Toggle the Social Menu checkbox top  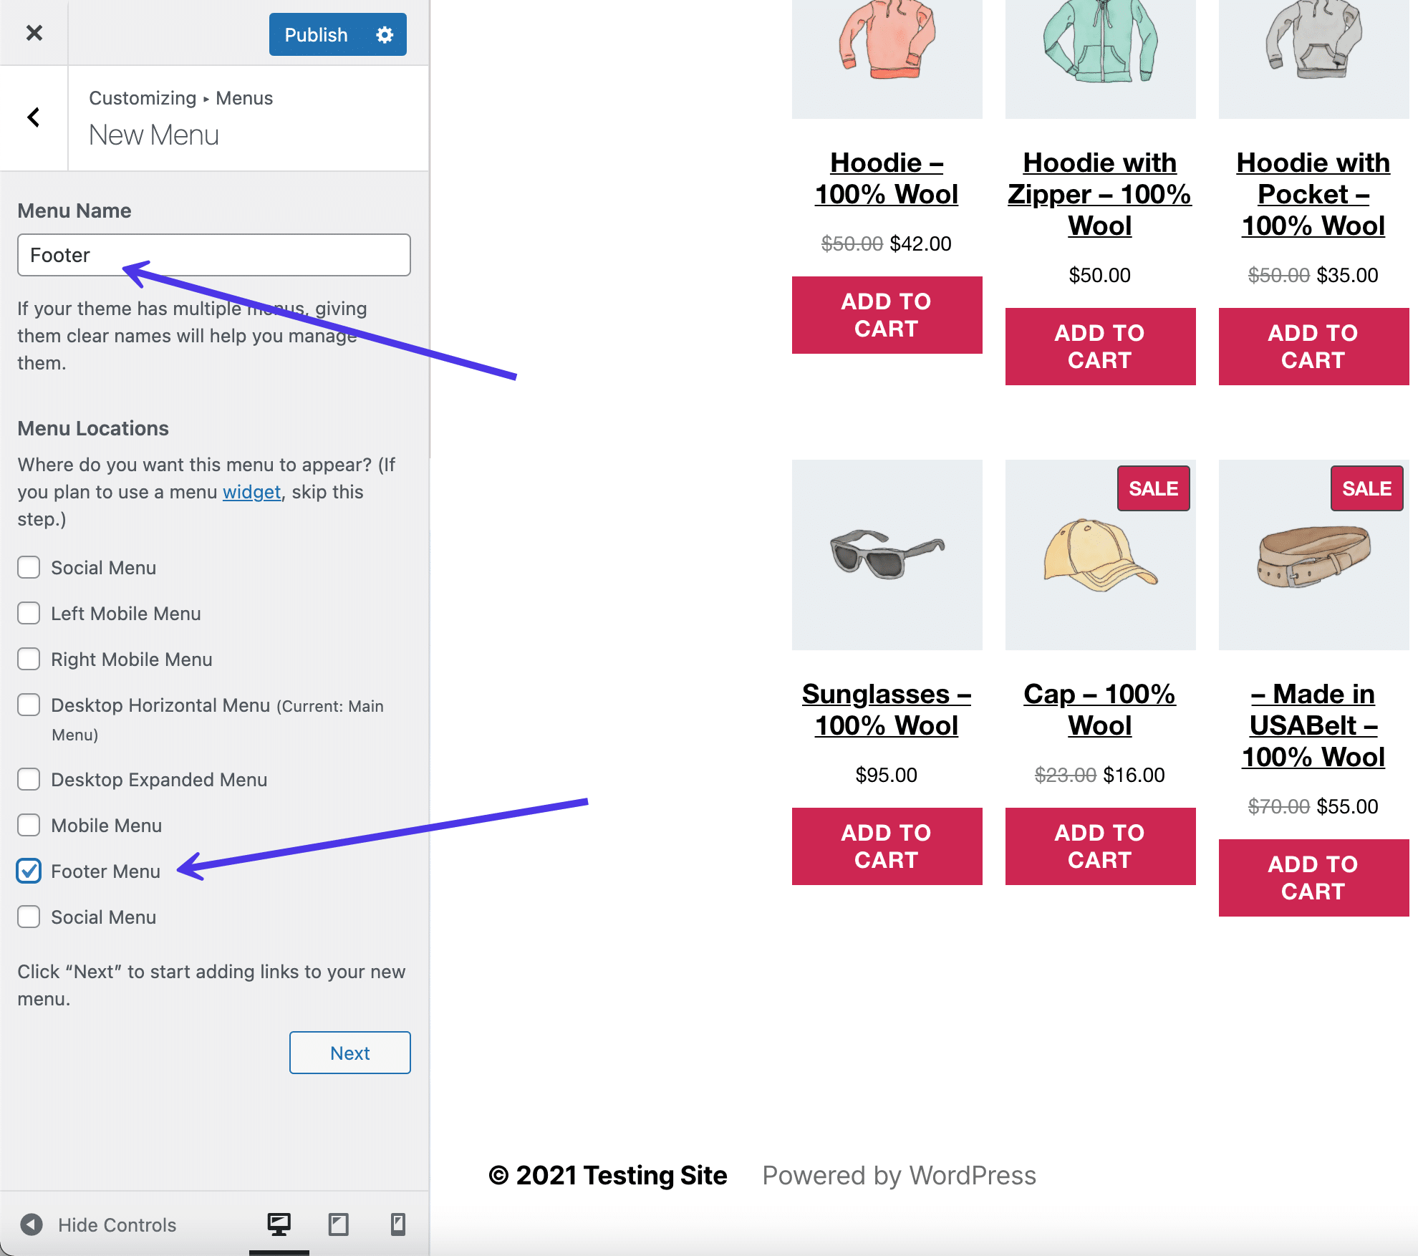(29, 567)
